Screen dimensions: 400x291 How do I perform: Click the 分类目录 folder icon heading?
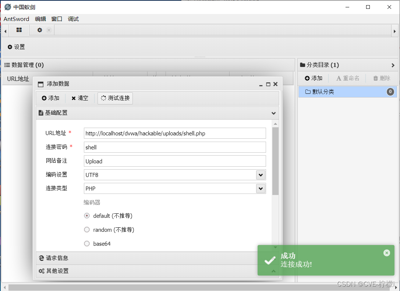point(302,65)
